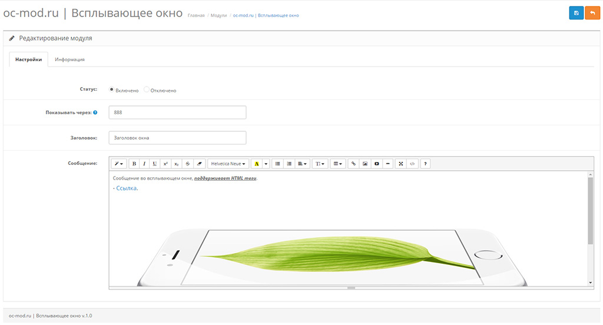
Task: Toggle bold formatting in editor
Action: click(x=134, y=164)
